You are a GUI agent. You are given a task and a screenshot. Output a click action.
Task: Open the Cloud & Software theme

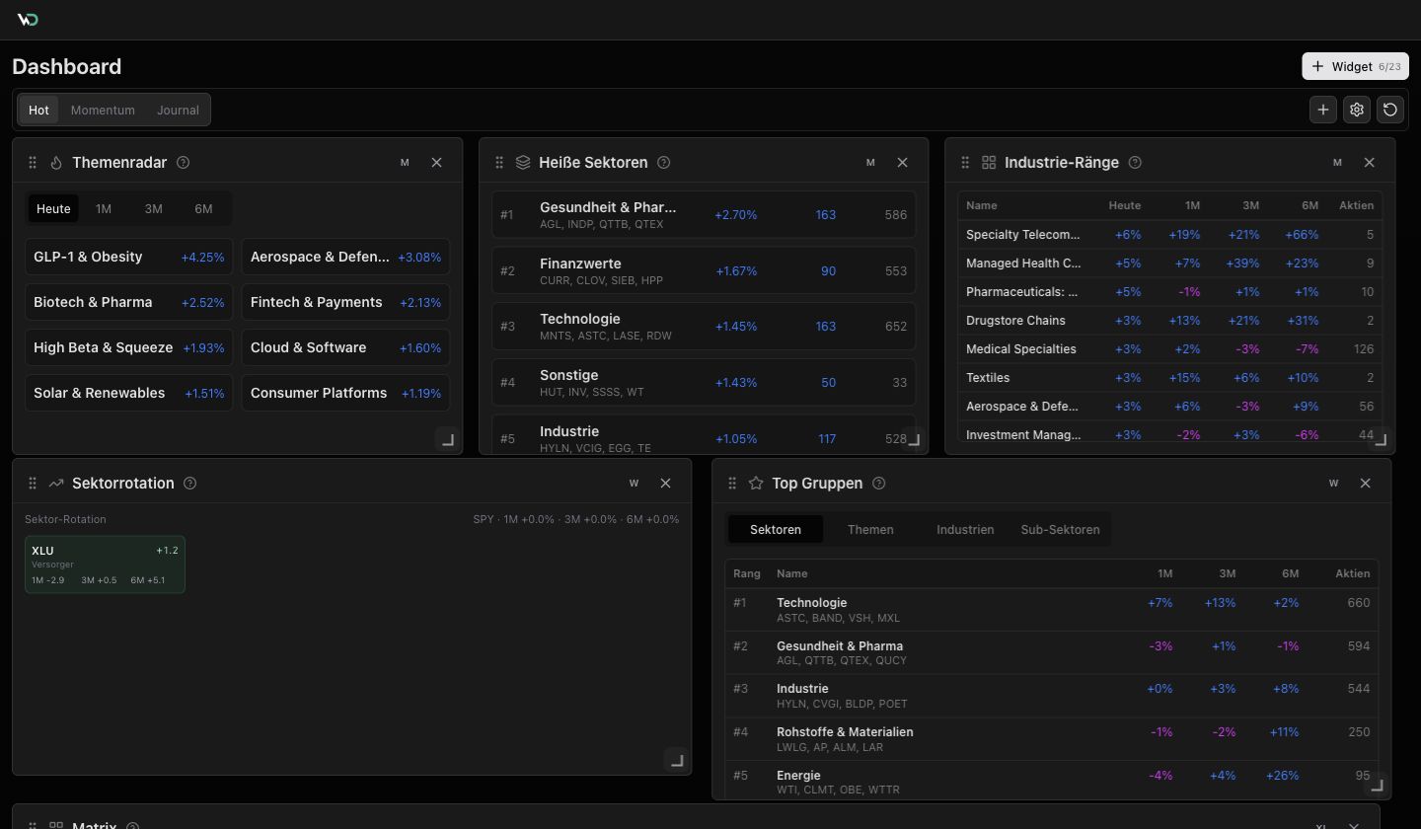[x=345, y=347]
